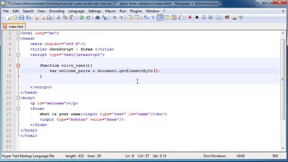Open the ? help menu
This screenshot has width=288, height=162.
tap(164, 11)
